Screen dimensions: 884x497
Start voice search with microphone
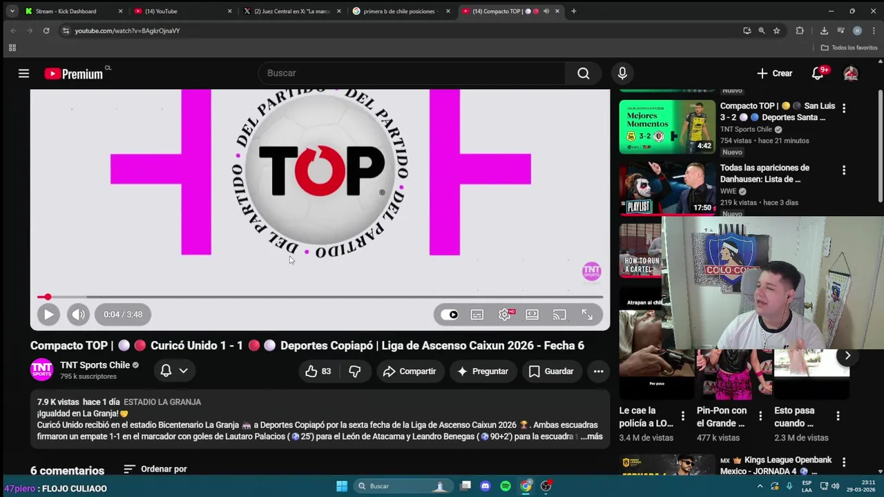(x=622, y=73)
